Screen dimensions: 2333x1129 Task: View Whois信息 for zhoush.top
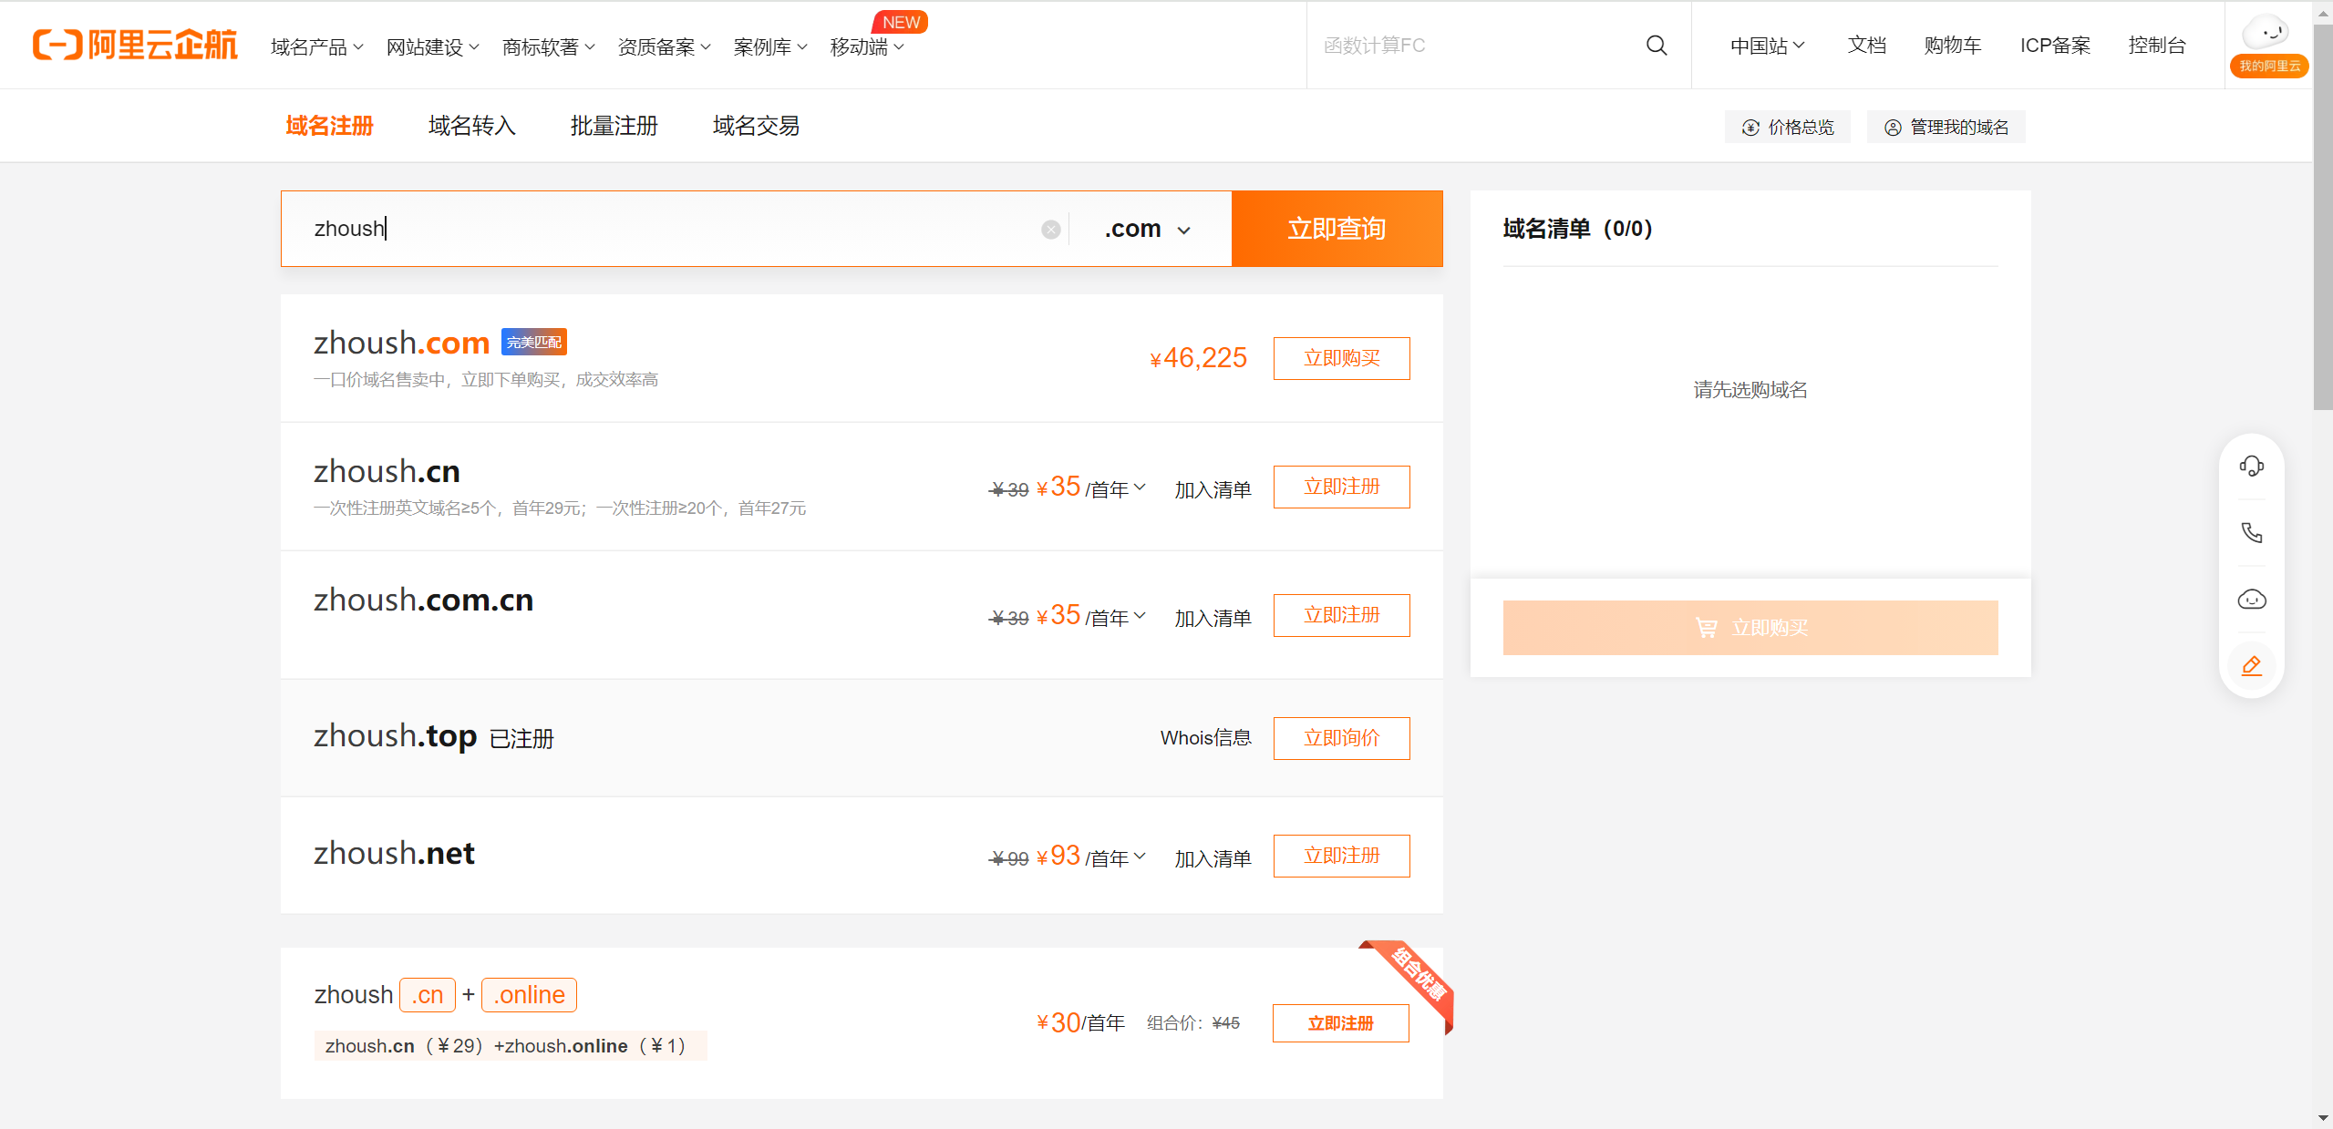[1205, 738]
